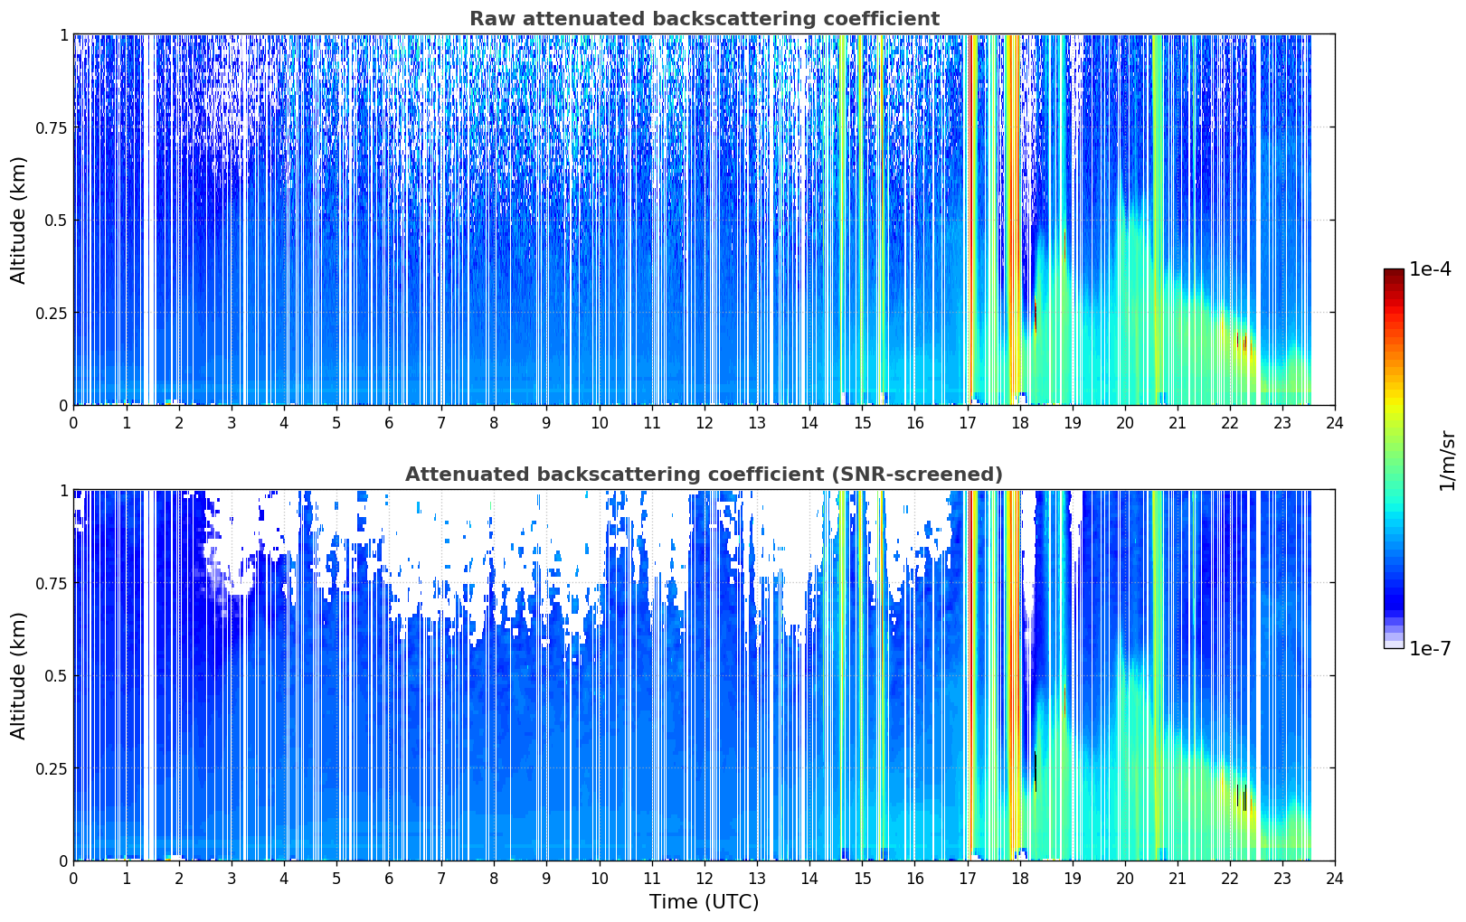Click the 1e-4 colorbar maximum label
The width and height of the screenshot is (1466, 922).
1430,269
